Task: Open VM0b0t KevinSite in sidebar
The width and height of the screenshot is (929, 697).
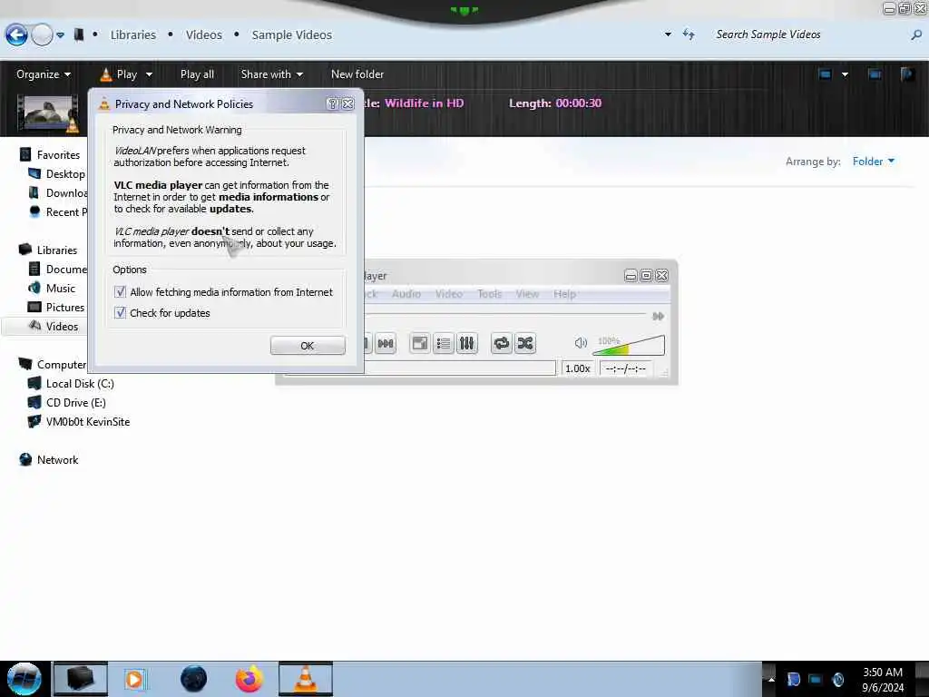Action: 88,421
